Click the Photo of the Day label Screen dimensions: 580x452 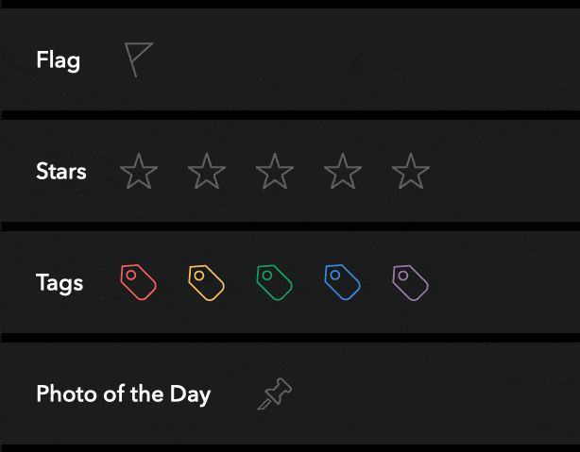(x=124, y=394)
